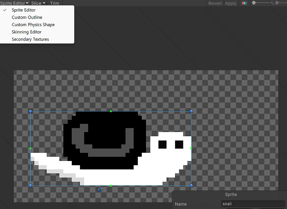
Task: Click the Name label in Sprite panel
Action: click(x=181, y=204)
